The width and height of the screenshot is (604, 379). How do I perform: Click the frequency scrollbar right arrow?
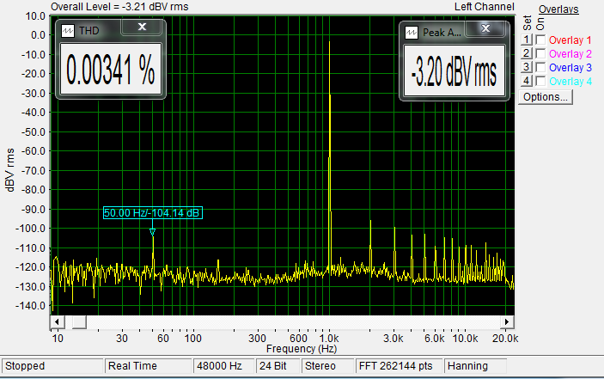(x=507, y=322)
